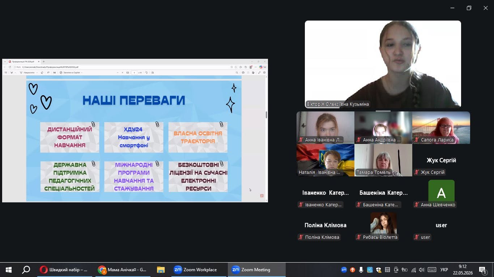Screen dimensions: 494x277
Task: Click address bar in shared browser window
Action: coord(125,67)
